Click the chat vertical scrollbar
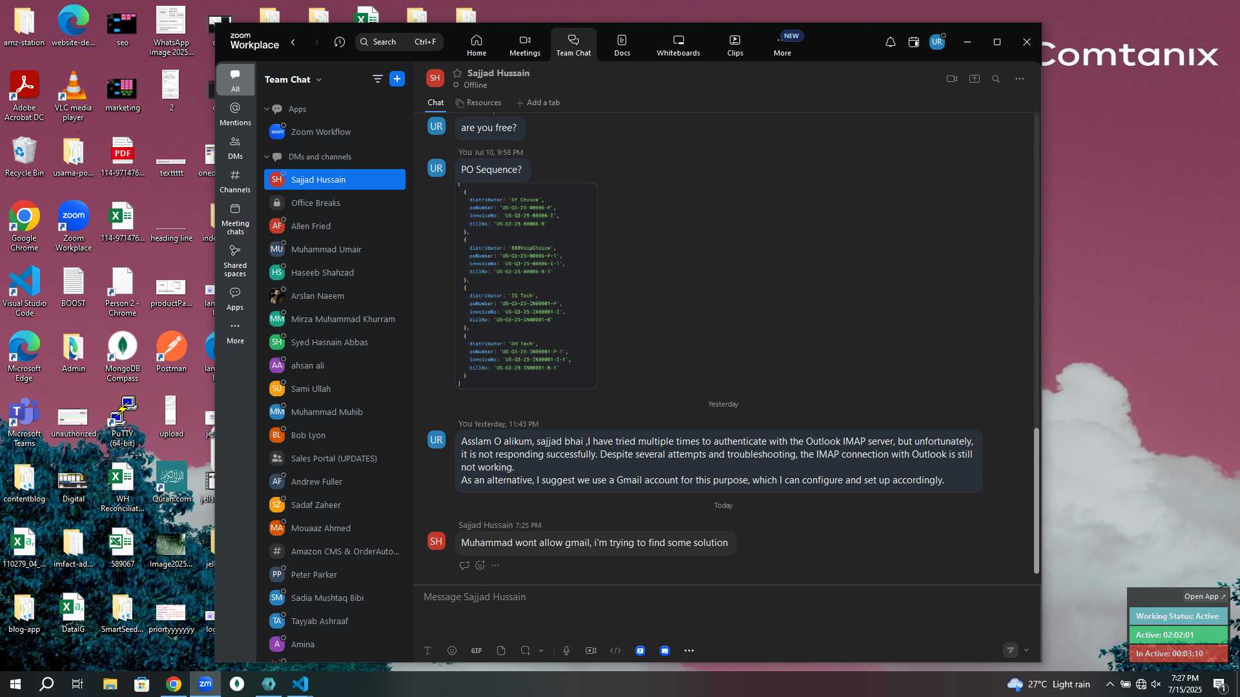Viewport: 1240px width, 697px height. tap(1036, 501)
